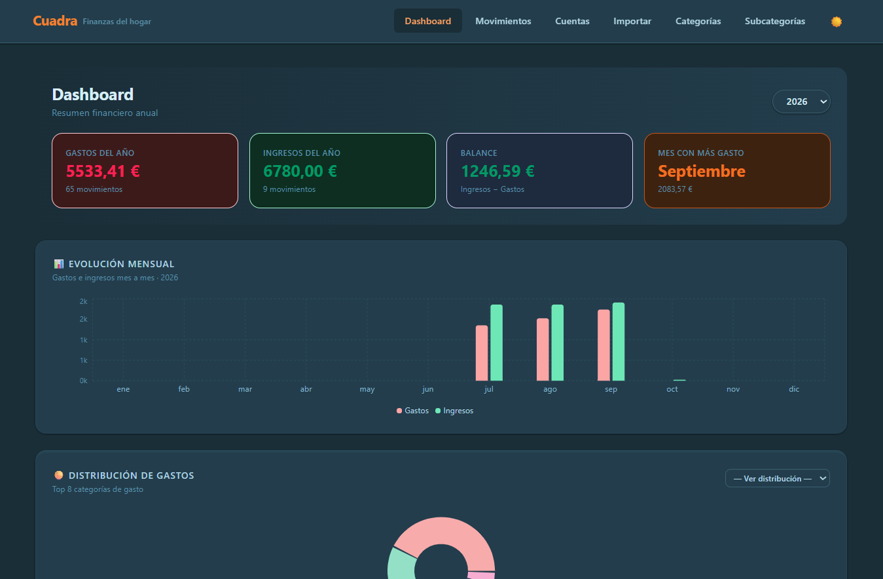The height and width of the screenshot is (579, 883).
Task: Click the 9 movimientos text
Action: tap(289, 189)
